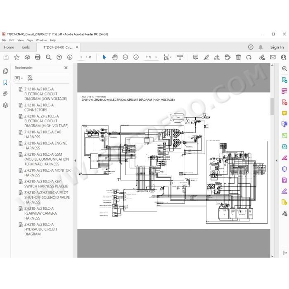Upload the file to cloud
This screenshot has width=289, height=289.
[27, 57]
